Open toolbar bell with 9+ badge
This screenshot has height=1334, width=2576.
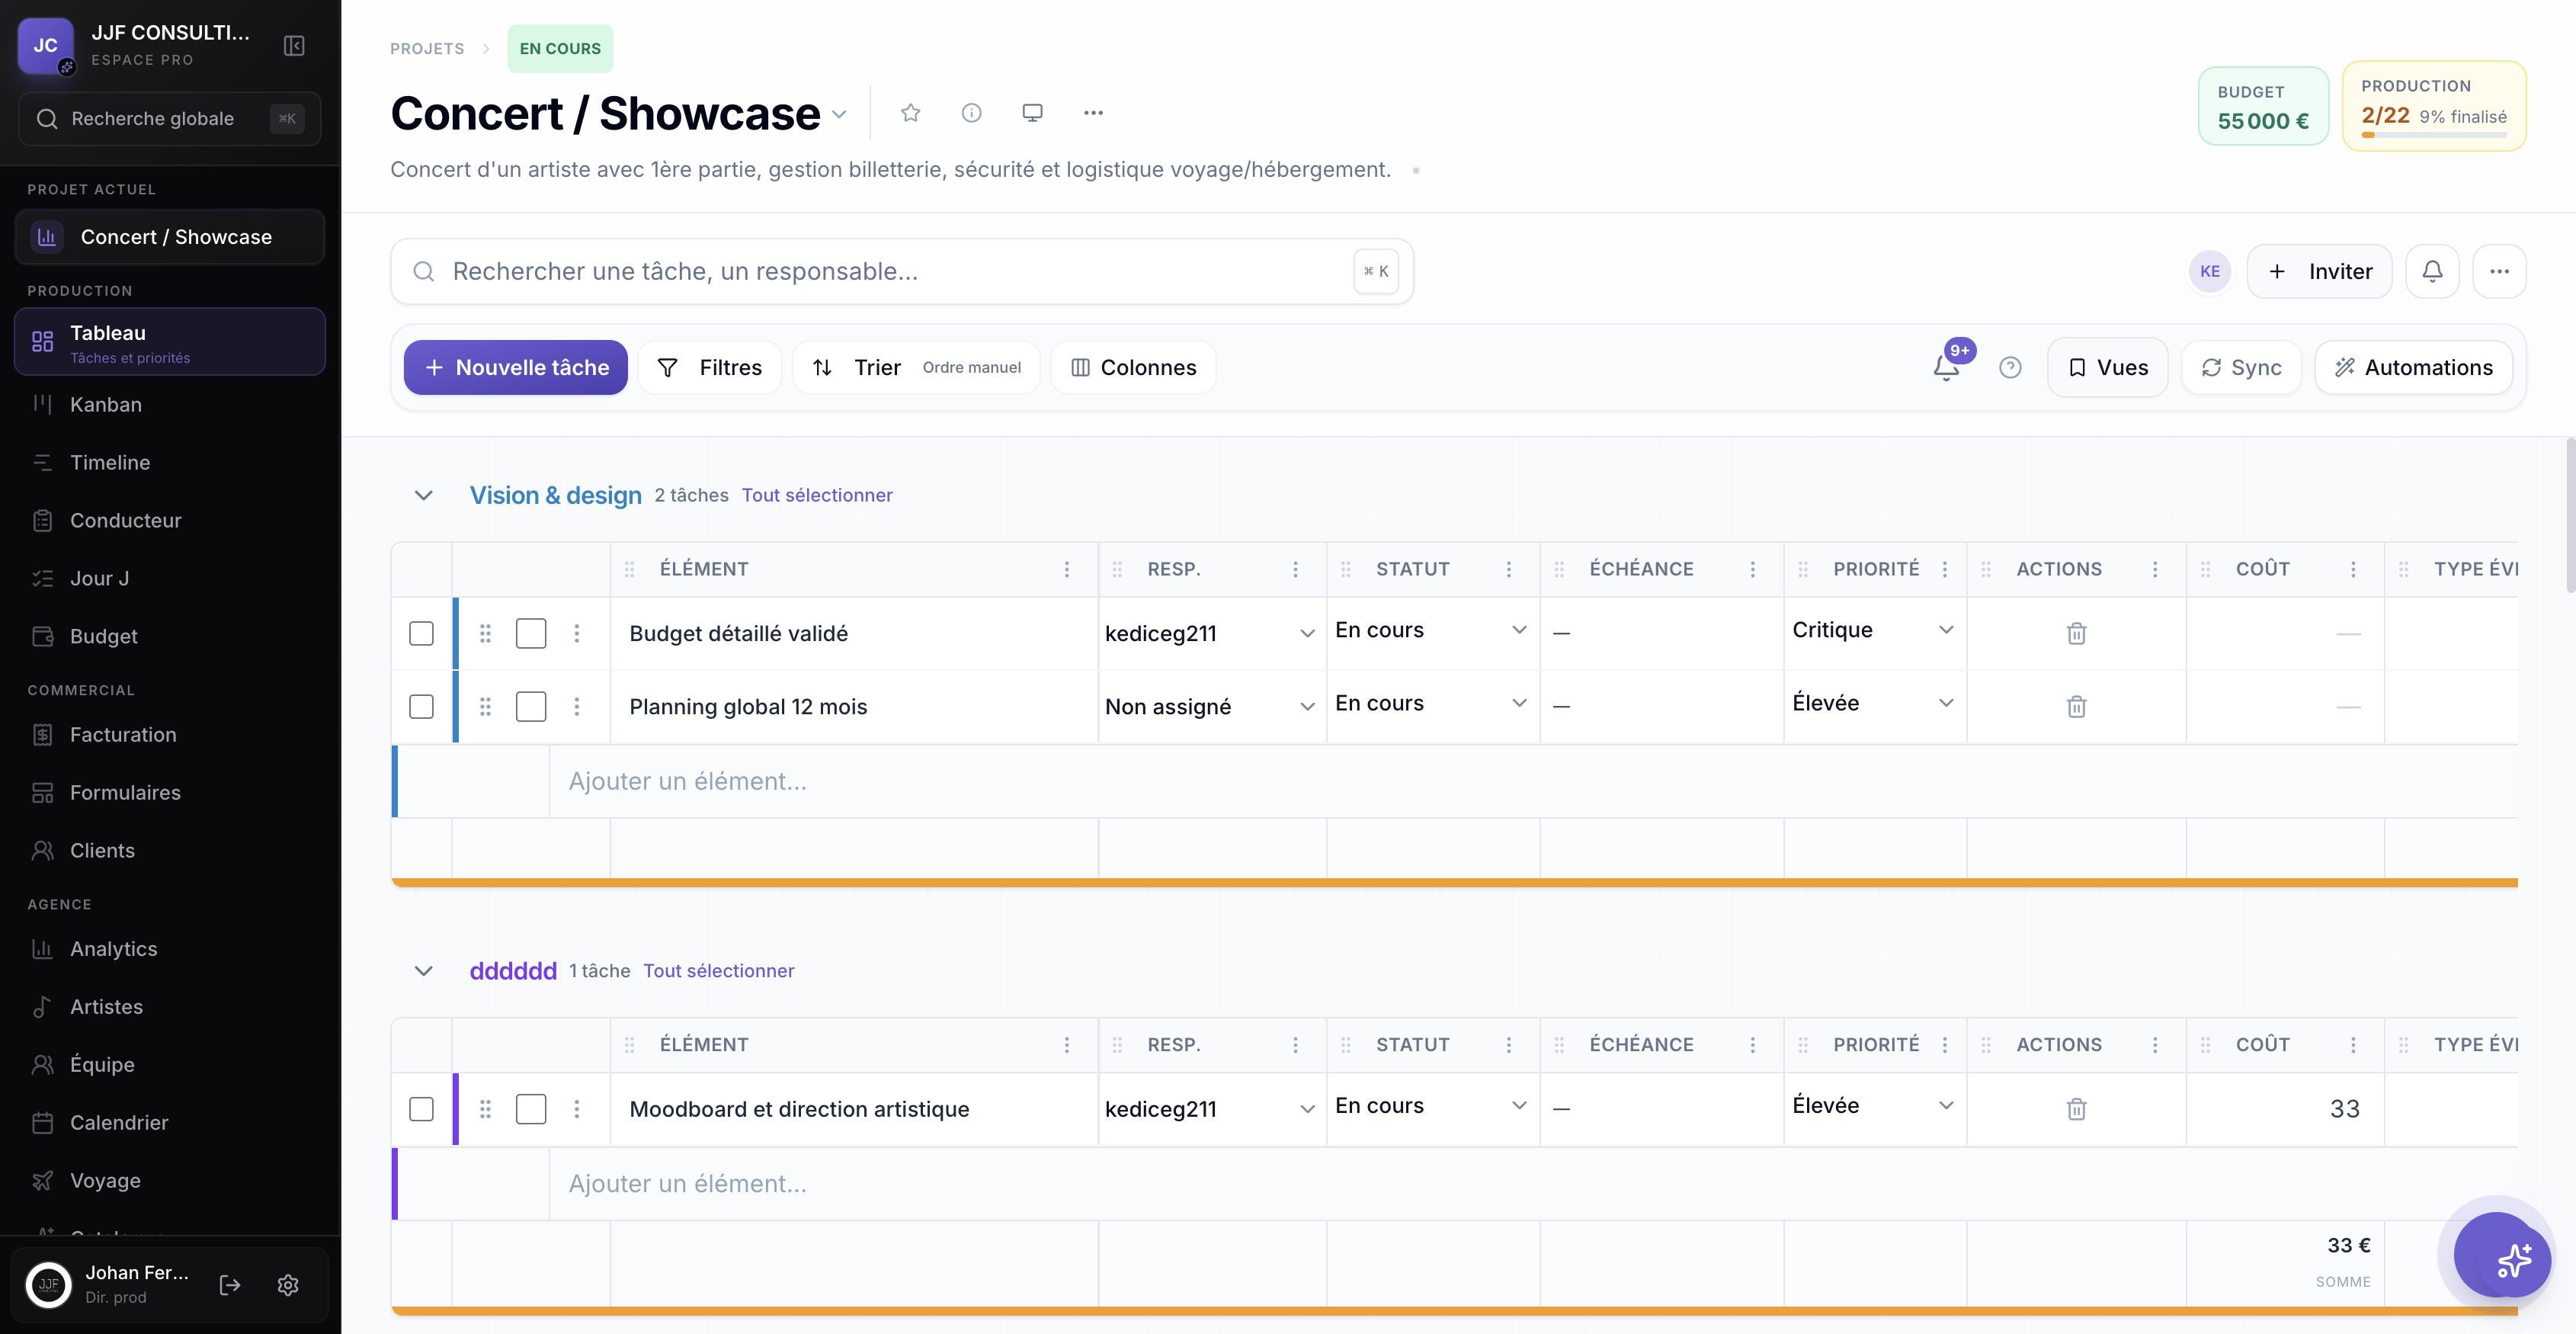tap(1947, 367)
